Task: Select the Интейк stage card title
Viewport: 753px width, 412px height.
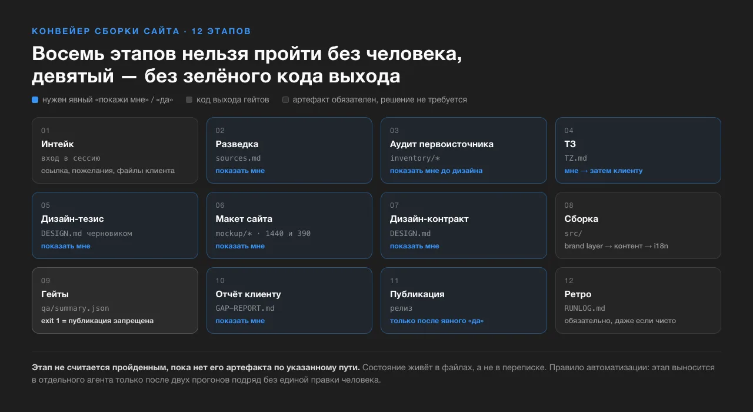Action: [x=58, y=144]
